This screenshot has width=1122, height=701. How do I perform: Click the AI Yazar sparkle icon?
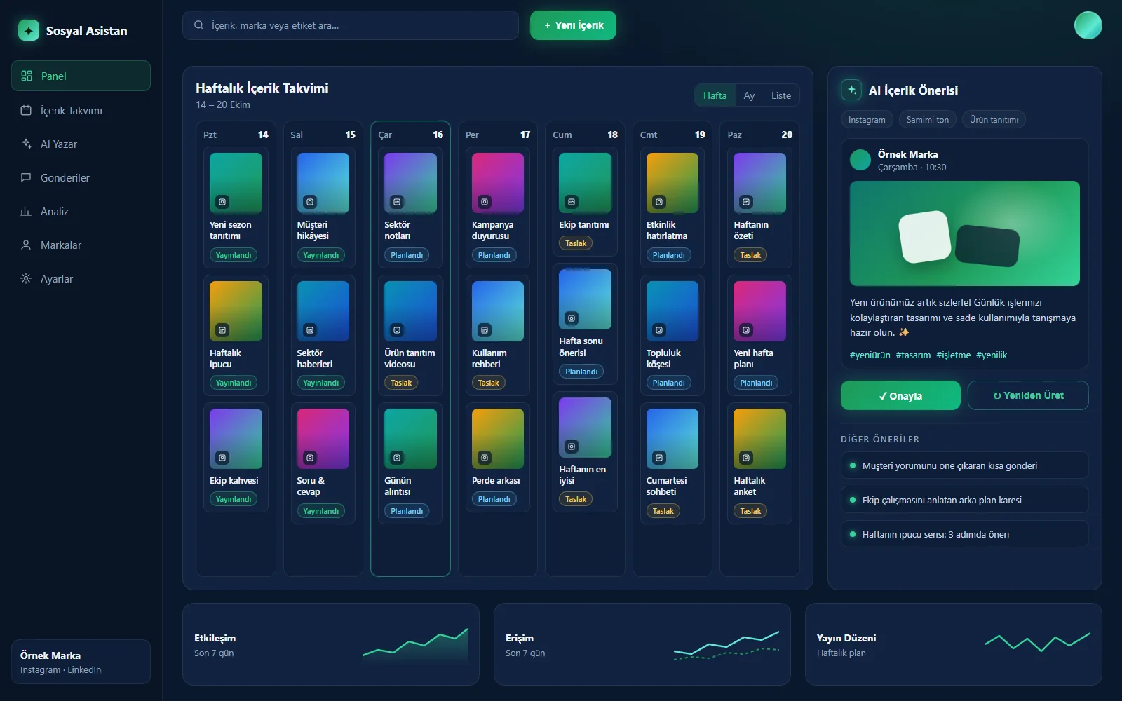[26, 144]
